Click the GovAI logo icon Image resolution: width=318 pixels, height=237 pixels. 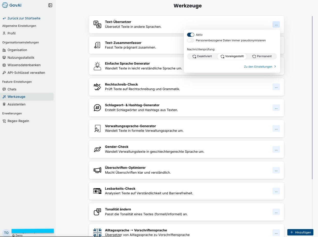tap(5, 5)
